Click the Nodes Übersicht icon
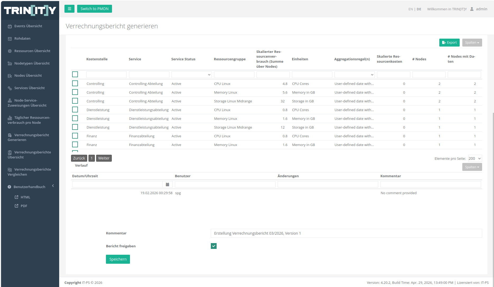 coord(10,76)
